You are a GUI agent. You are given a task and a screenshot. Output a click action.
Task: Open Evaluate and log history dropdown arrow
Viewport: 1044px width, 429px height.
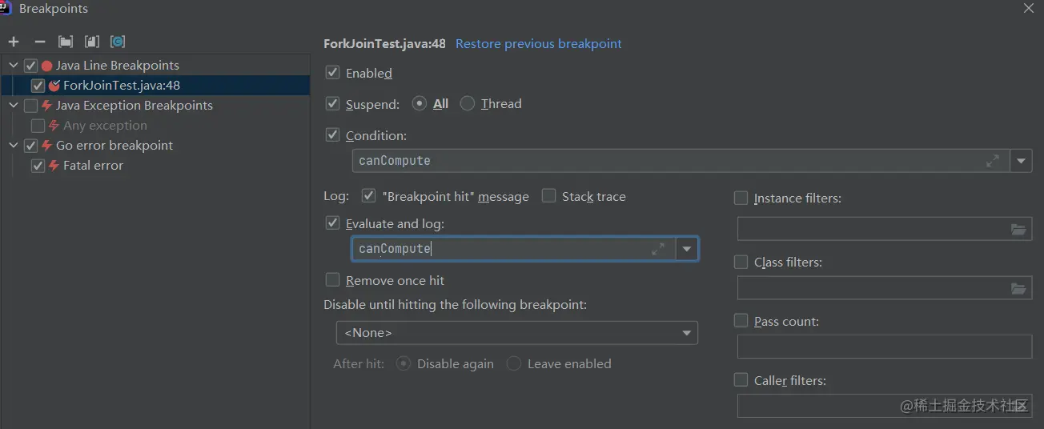(x=686, y=249)
